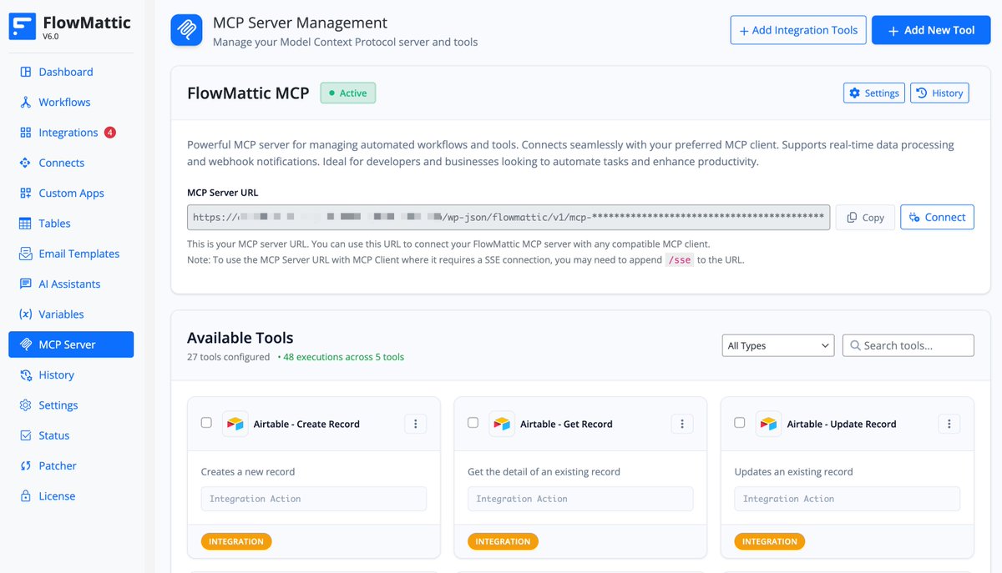Screen dimensions: 1002x573
Task: Select the Airtable - Get Record checkbox
Action: point(473,423)
